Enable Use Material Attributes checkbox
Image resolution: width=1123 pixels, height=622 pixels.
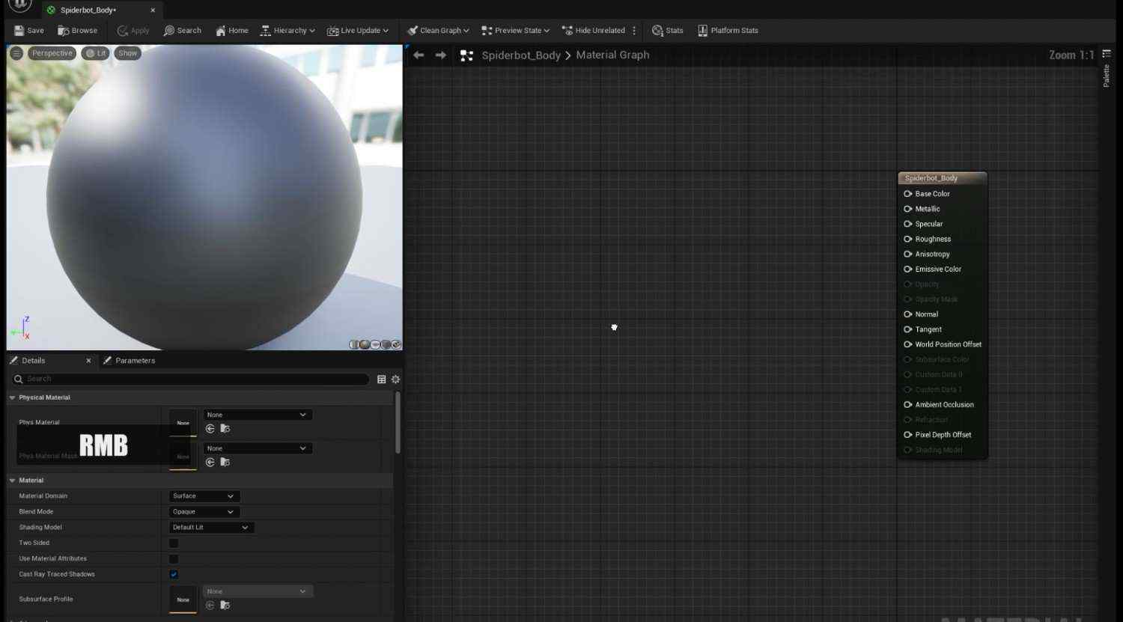(174, 559)
